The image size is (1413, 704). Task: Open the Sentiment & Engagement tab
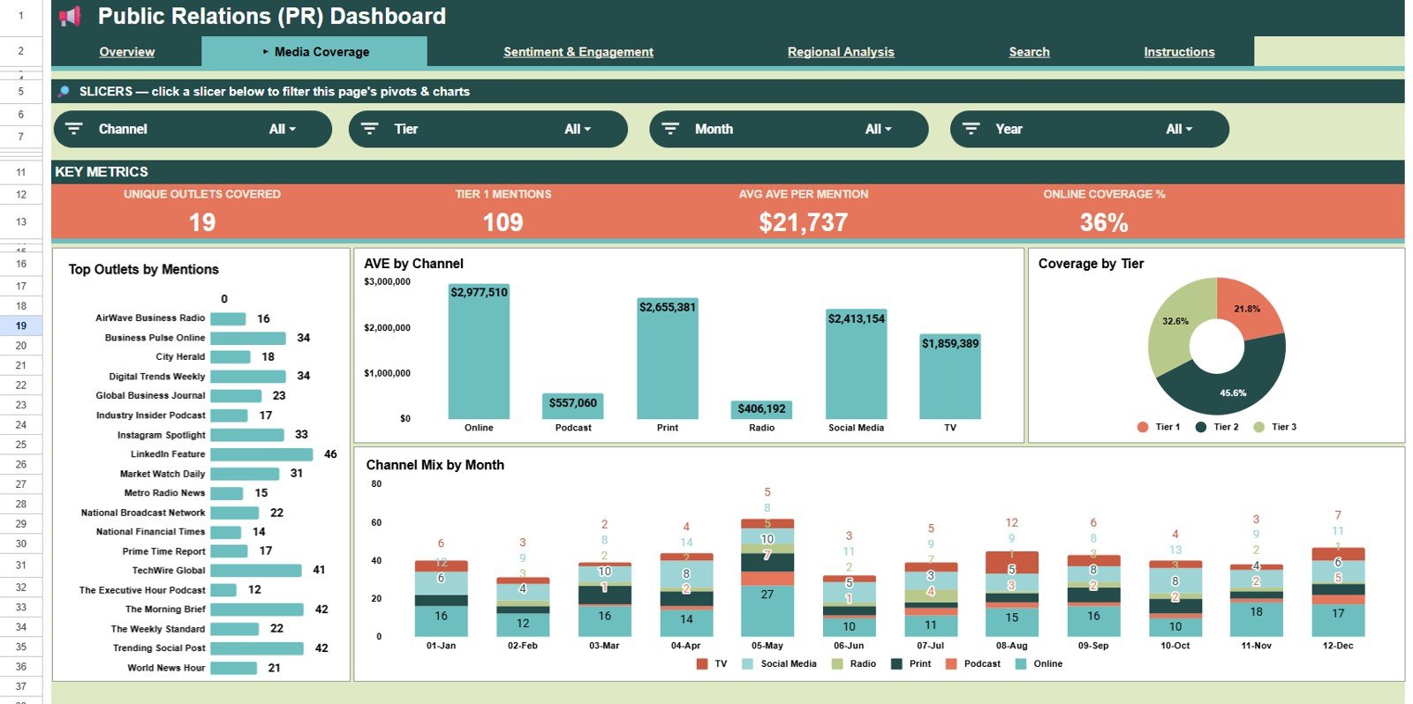[578, 52]
